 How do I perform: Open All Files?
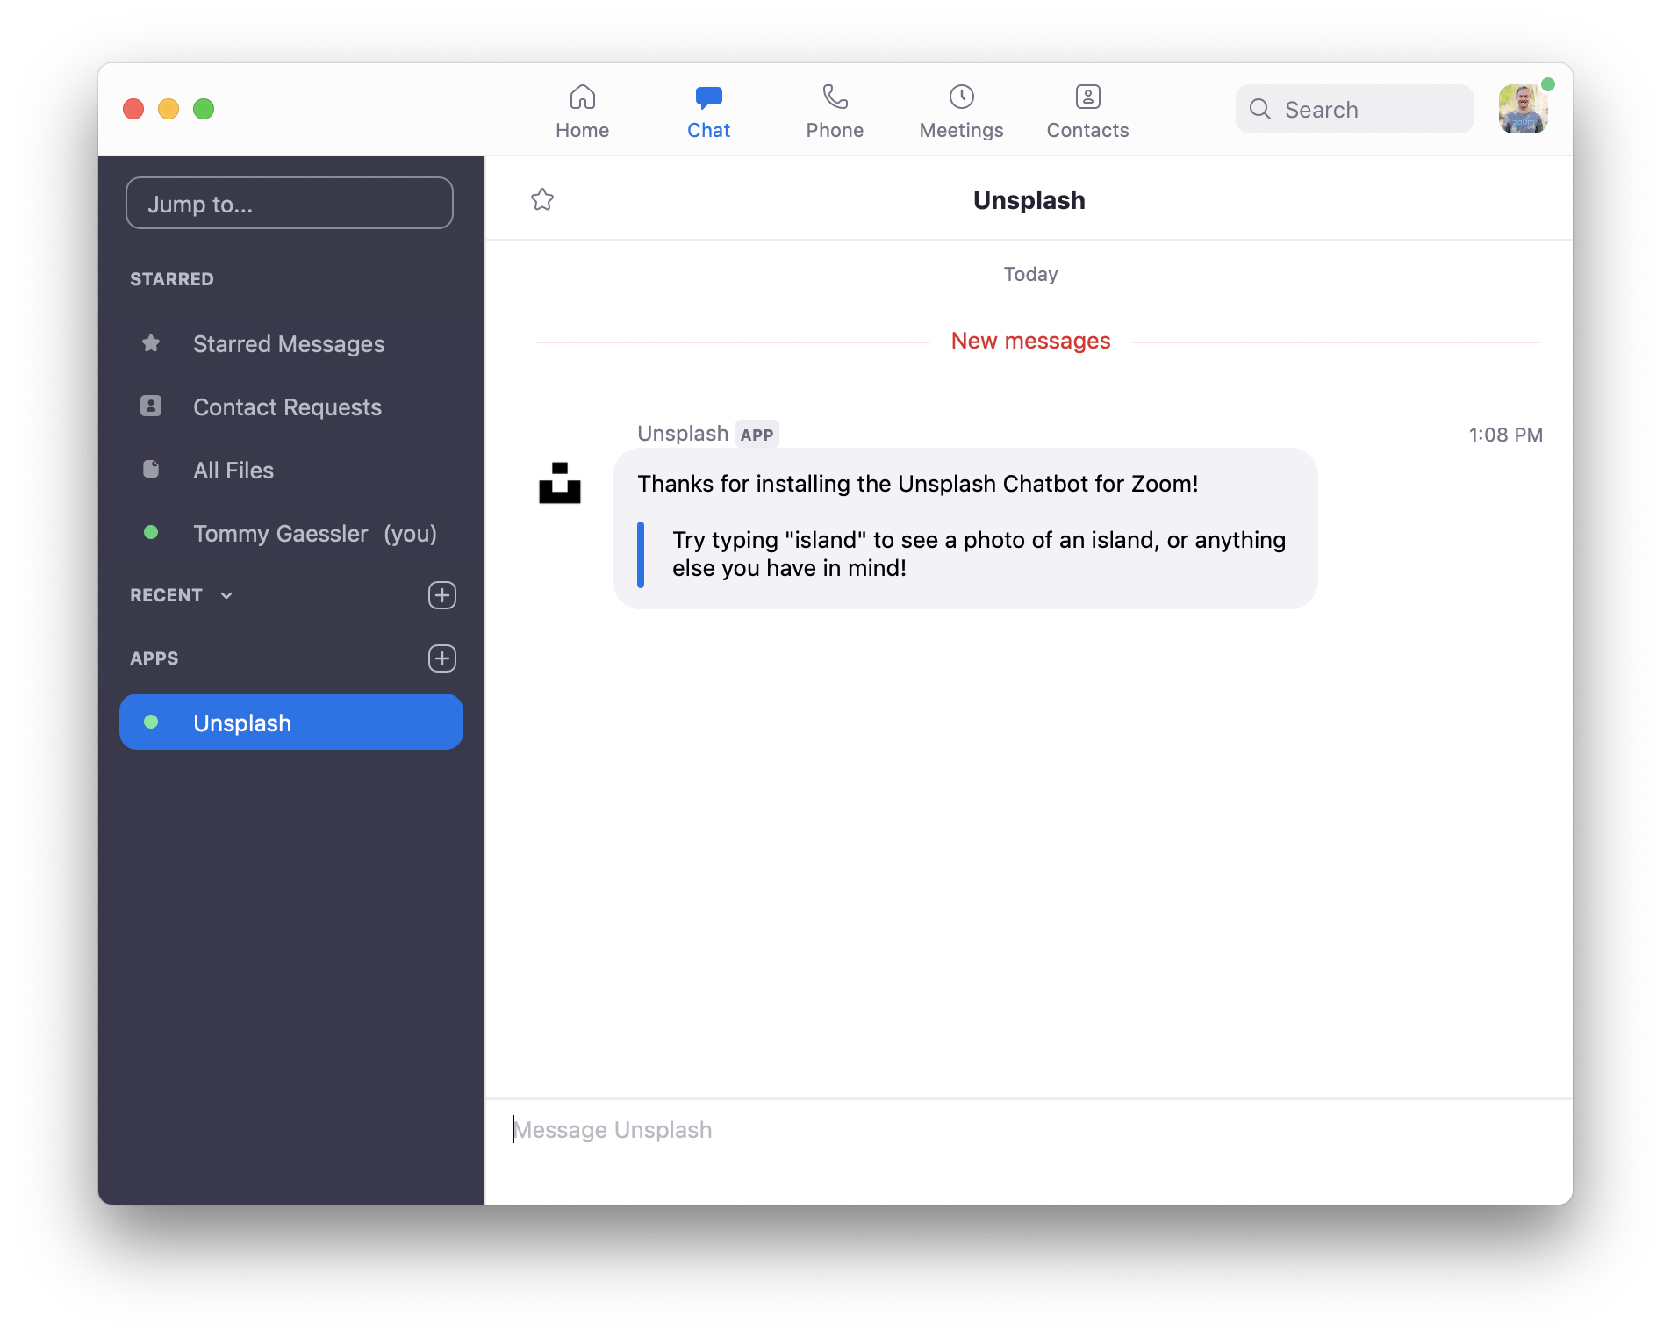[290, 470]
